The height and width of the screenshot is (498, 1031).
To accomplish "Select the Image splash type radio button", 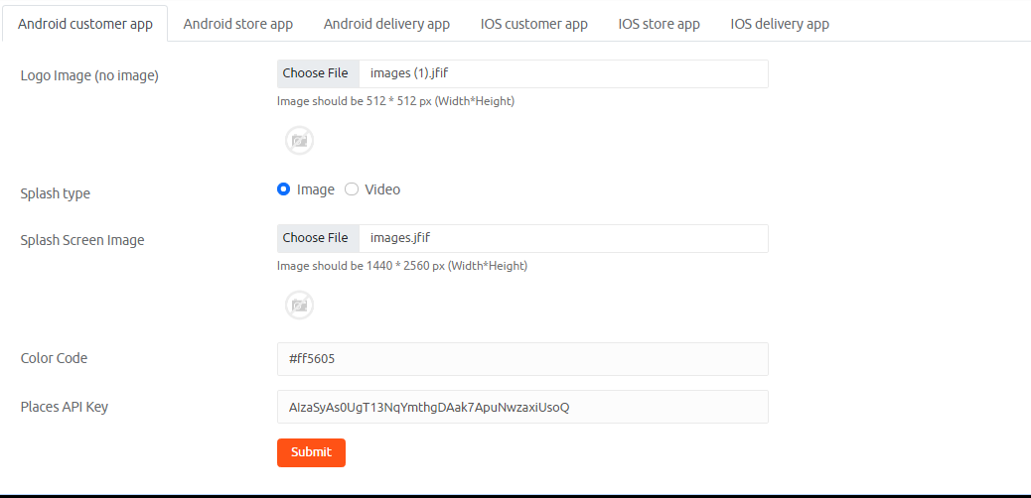I will click(x=284, y=189).
